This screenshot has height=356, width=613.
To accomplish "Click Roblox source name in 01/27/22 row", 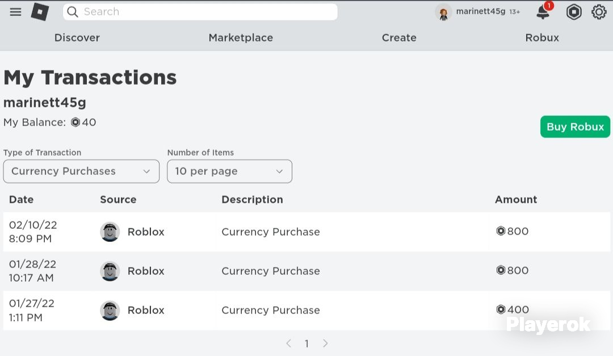I will [x=146, y=310].
